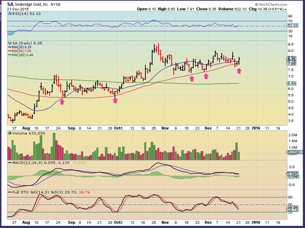Click the purple 0.135 MACD signal value
The width and height of the screenshot is (305, 228).
coord(64,163)
